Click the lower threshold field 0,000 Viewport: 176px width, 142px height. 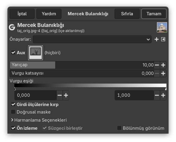35,95
